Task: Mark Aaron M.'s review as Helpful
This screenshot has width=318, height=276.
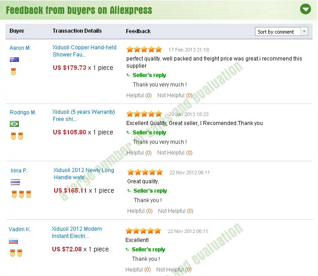Action: pyautogui.click(x=139, y=95)
